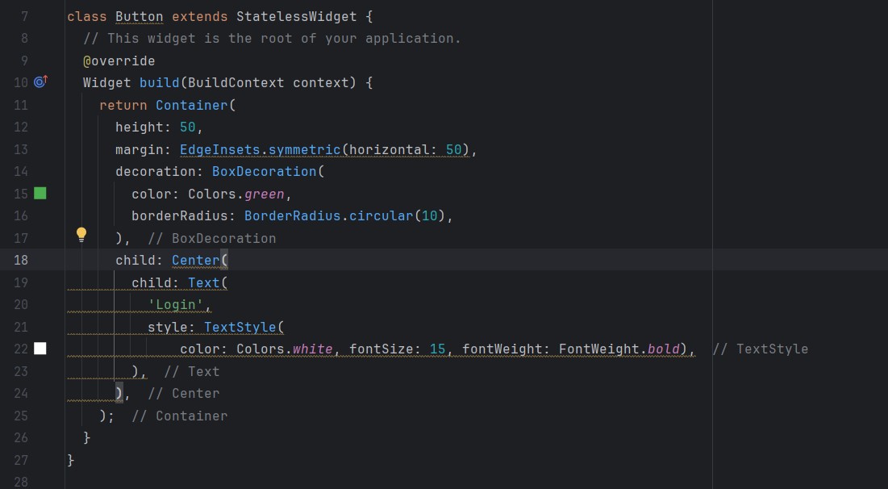888x489 pixels.
Task: Click the Text widget on line 19
Action: 204,282
